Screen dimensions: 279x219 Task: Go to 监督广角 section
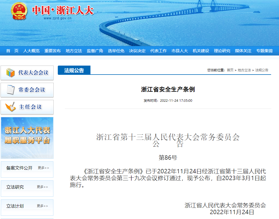click(95, 51)
